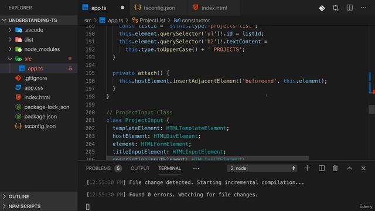Collapse the src folder chevron

(x=10, y=59)
